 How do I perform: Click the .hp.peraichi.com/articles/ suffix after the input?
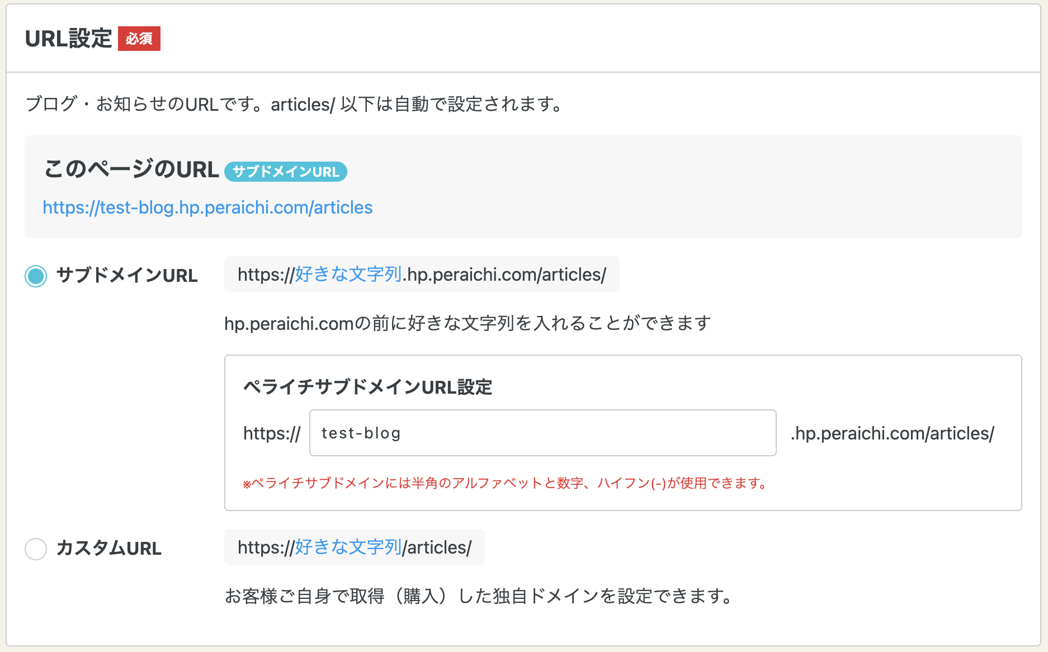(893, 433)
